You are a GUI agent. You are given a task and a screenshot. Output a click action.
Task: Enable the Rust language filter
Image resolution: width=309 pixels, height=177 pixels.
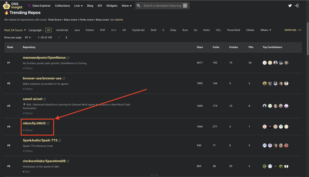pos(185,30)
